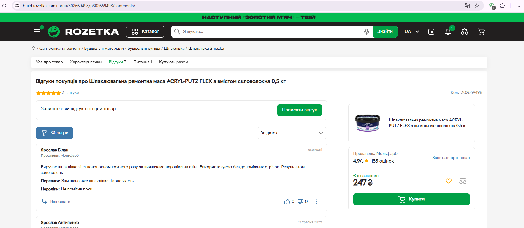524x228 pixels.
Task: Open the orders list icon in header
Action: tap(431, 32)
